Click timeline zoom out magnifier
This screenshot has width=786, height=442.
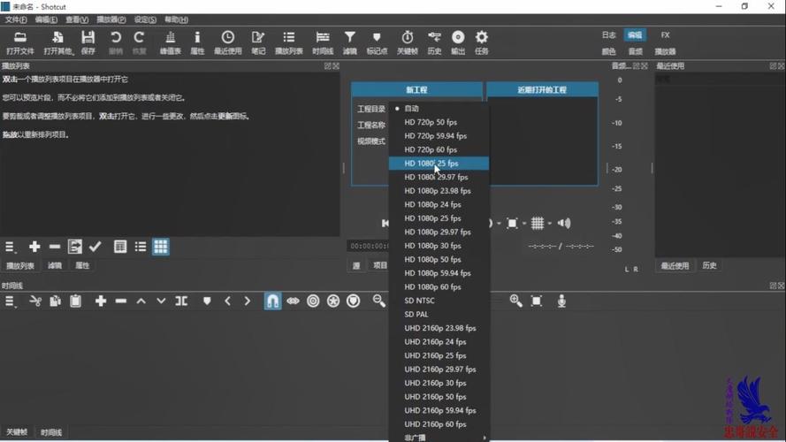tap(379, 301)
